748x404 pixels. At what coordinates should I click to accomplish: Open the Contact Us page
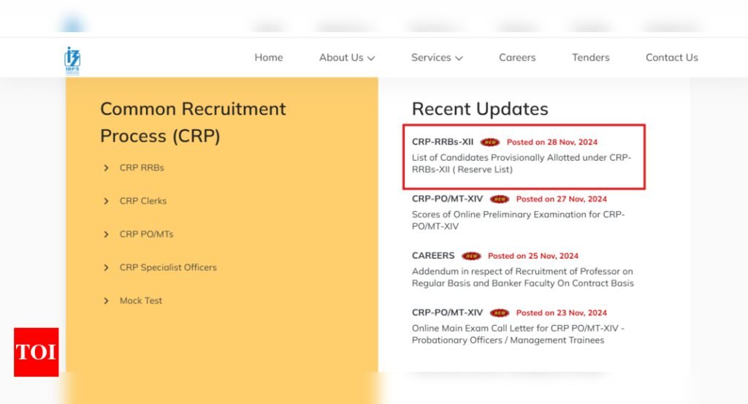(x=672, y=58)
